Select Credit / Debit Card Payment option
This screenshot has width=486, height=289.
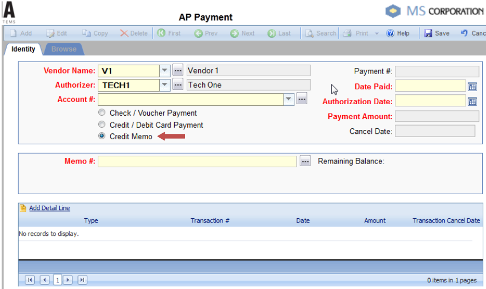tap(102, 125)
